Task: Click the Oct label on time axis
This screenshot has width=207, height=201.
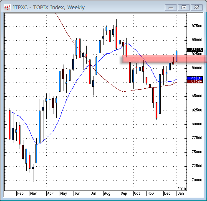Action: pos(137,193)
